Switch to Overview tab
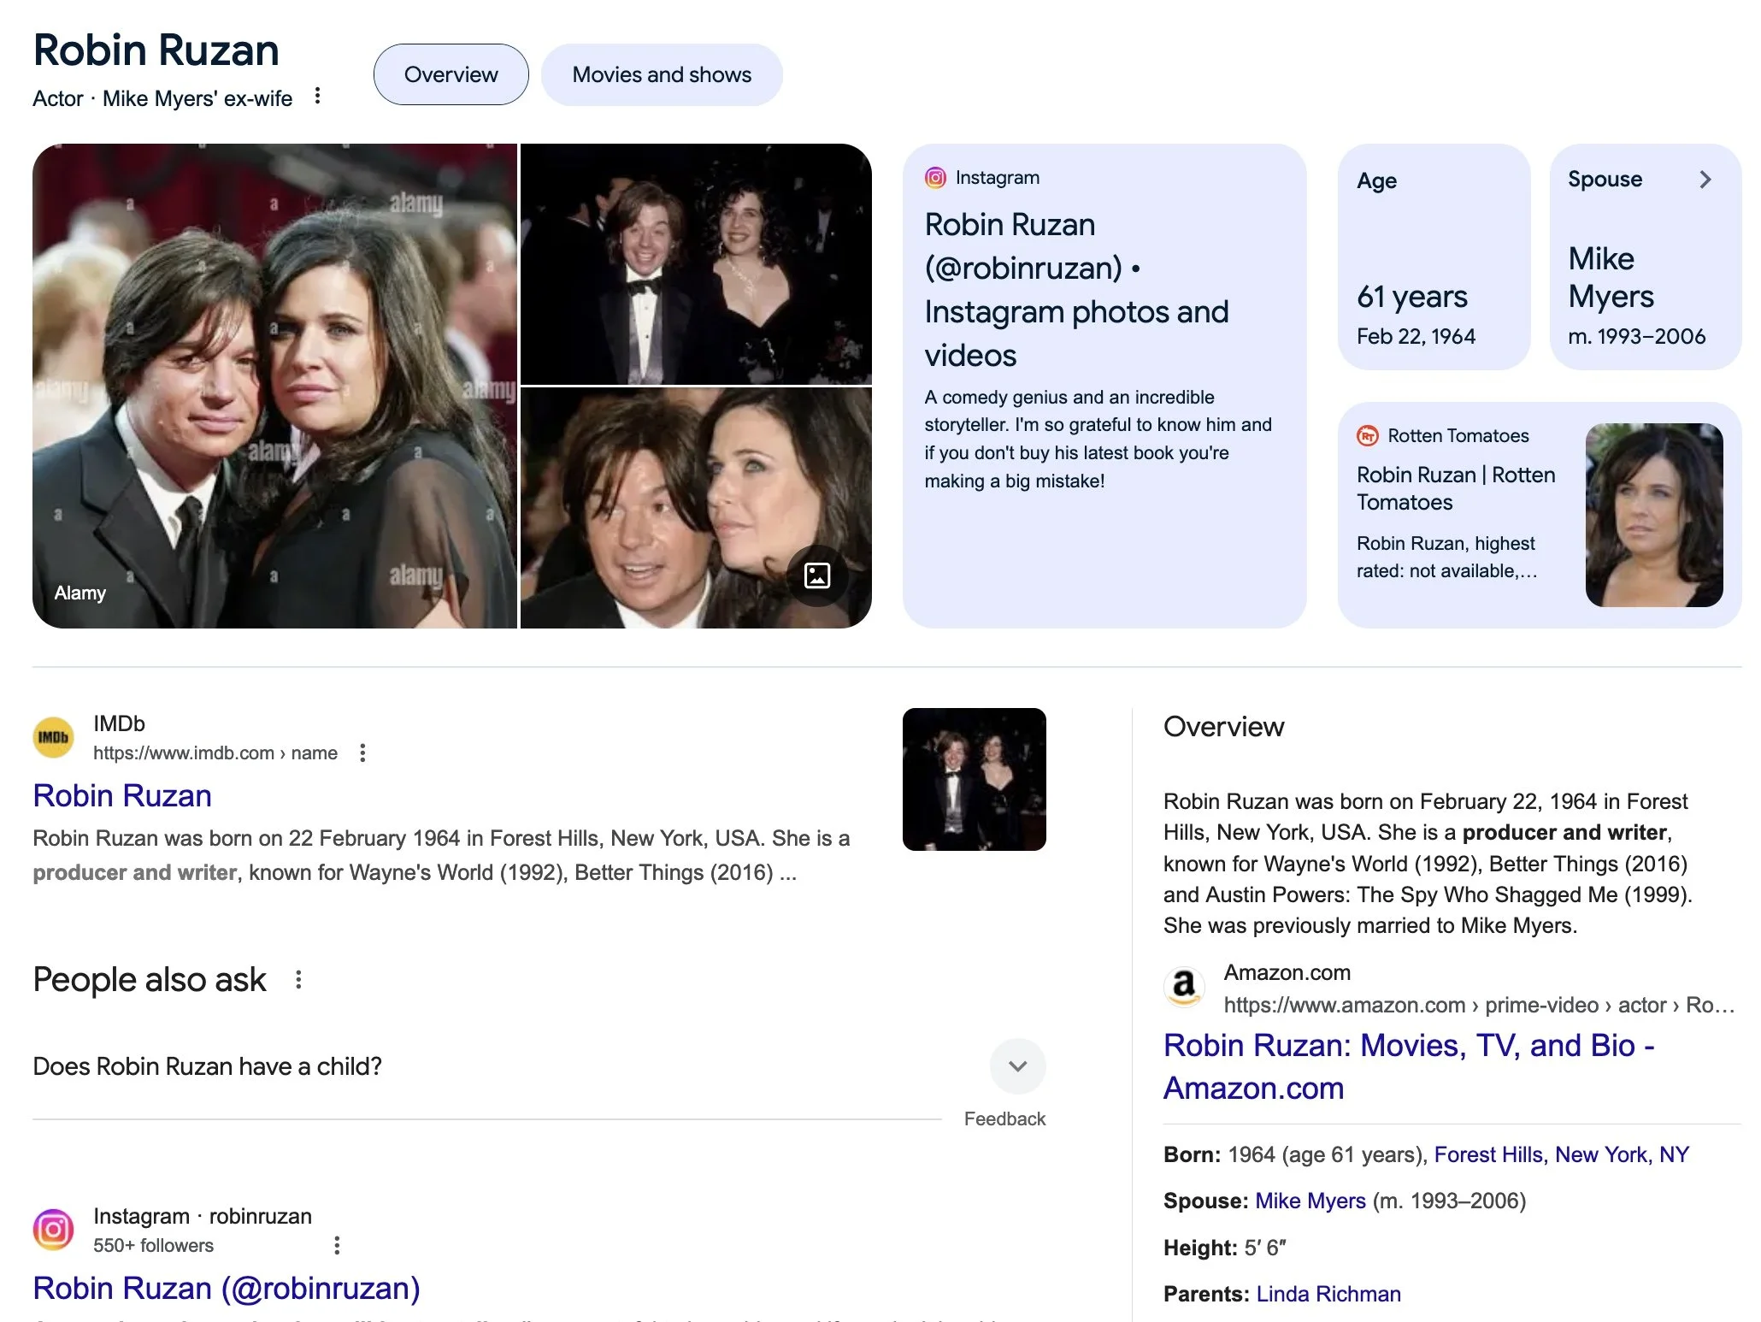This screenshot has height=1322, width=1761. tap(451, 74)
